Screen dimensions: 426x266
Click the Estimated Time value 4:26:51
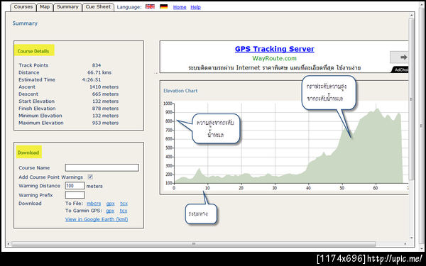click(x=92, y=79)
